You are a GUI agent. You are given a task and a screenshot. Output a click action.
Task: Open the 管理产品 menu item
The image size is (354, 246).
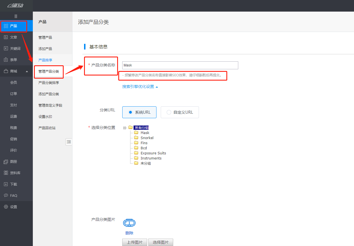[45, 37]
